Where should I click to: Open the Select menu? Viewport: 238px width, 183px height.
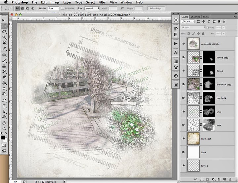pos(90,2)
